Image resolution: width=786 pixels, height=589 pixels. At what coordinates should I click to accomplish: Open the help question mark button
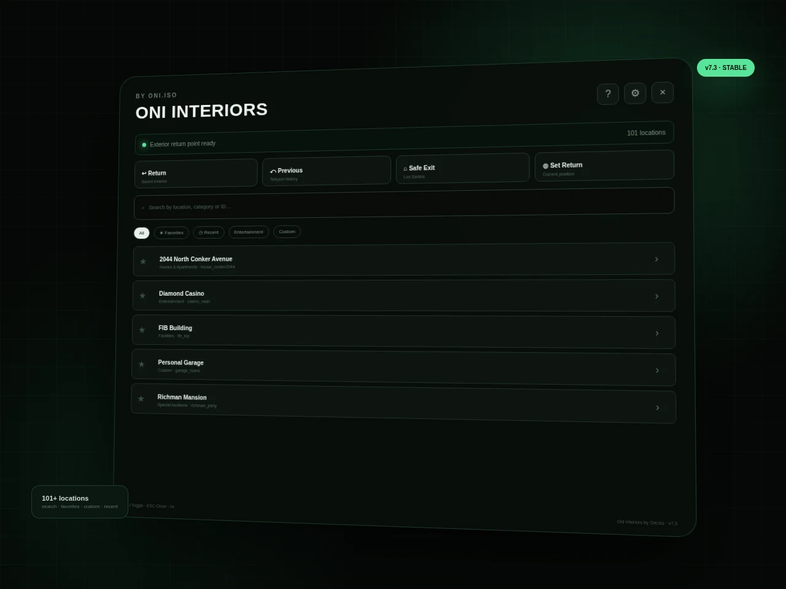(608, 94)
